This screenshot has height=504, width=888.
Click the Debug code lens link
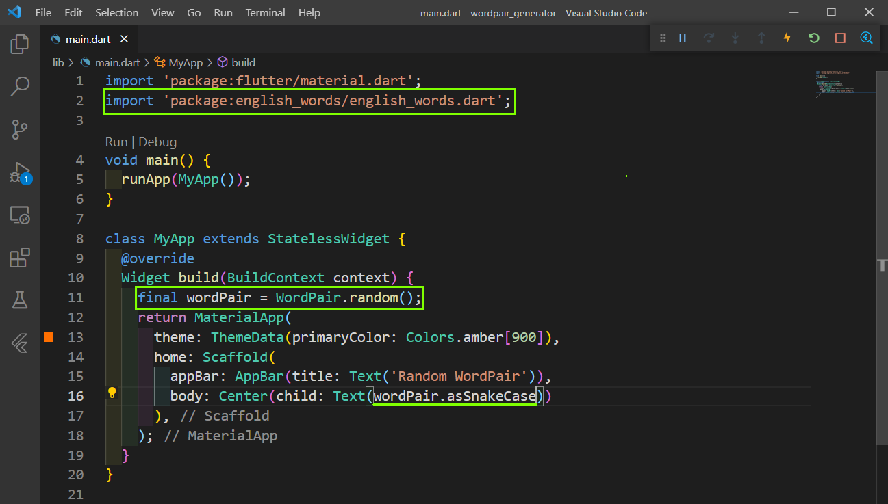click(x=157, y=142)
